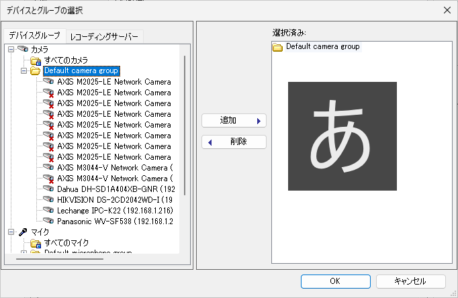Click the すべてのマイク locked folder icon
This screenshot has height=298, width=458.
click(x=36, y=244)
